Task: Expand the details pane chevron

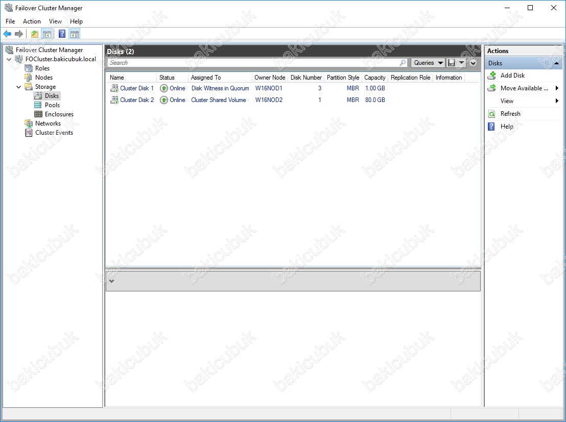Action: (x=112, y=281)
